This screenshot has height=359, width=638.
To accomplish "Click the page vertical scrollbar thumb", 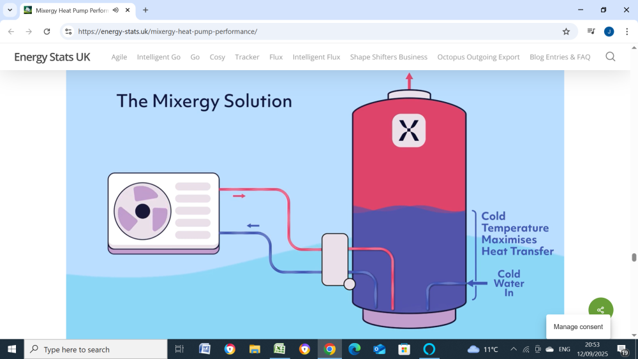I will (634, 258).
